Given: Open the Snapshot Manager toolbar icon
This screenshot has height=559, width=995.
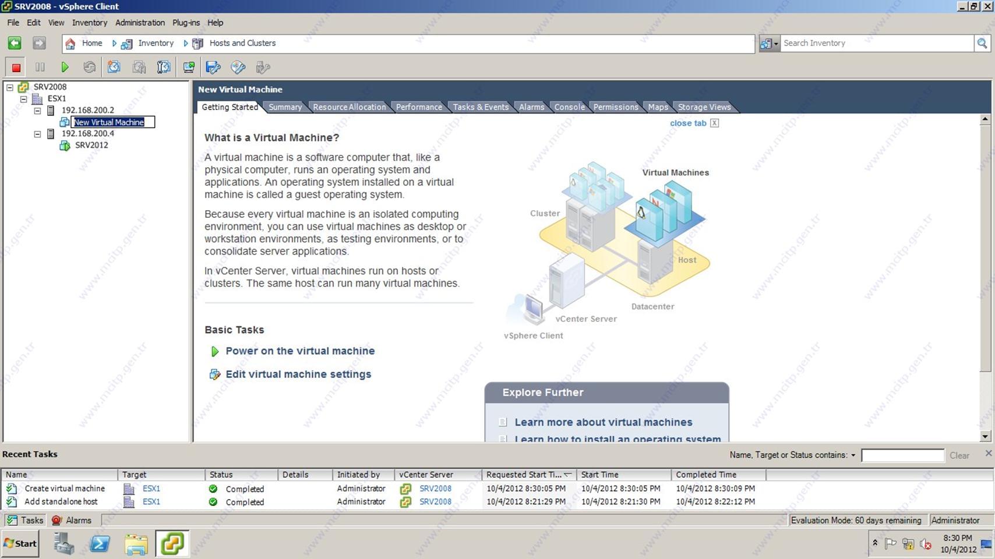Looking at the screenshot, I should point(164,68).
